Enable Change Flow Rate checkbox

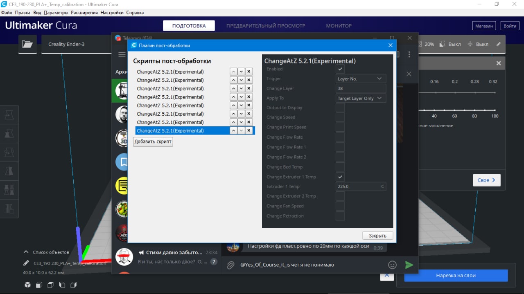[340, 137]
